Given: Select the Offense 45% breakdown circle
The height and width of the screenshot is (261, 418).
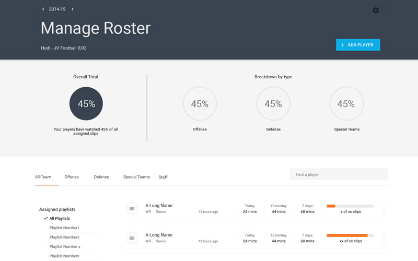Looking at the screenshot, I should [200, 104].
